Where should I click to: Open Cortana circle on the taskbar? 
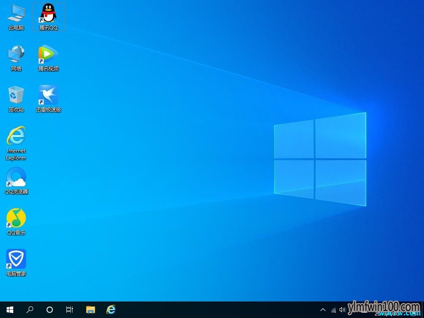point(50,310)
